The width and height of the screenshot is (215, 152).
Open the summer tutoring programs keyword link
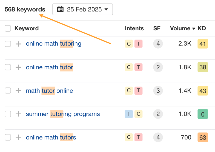(63, 114)
